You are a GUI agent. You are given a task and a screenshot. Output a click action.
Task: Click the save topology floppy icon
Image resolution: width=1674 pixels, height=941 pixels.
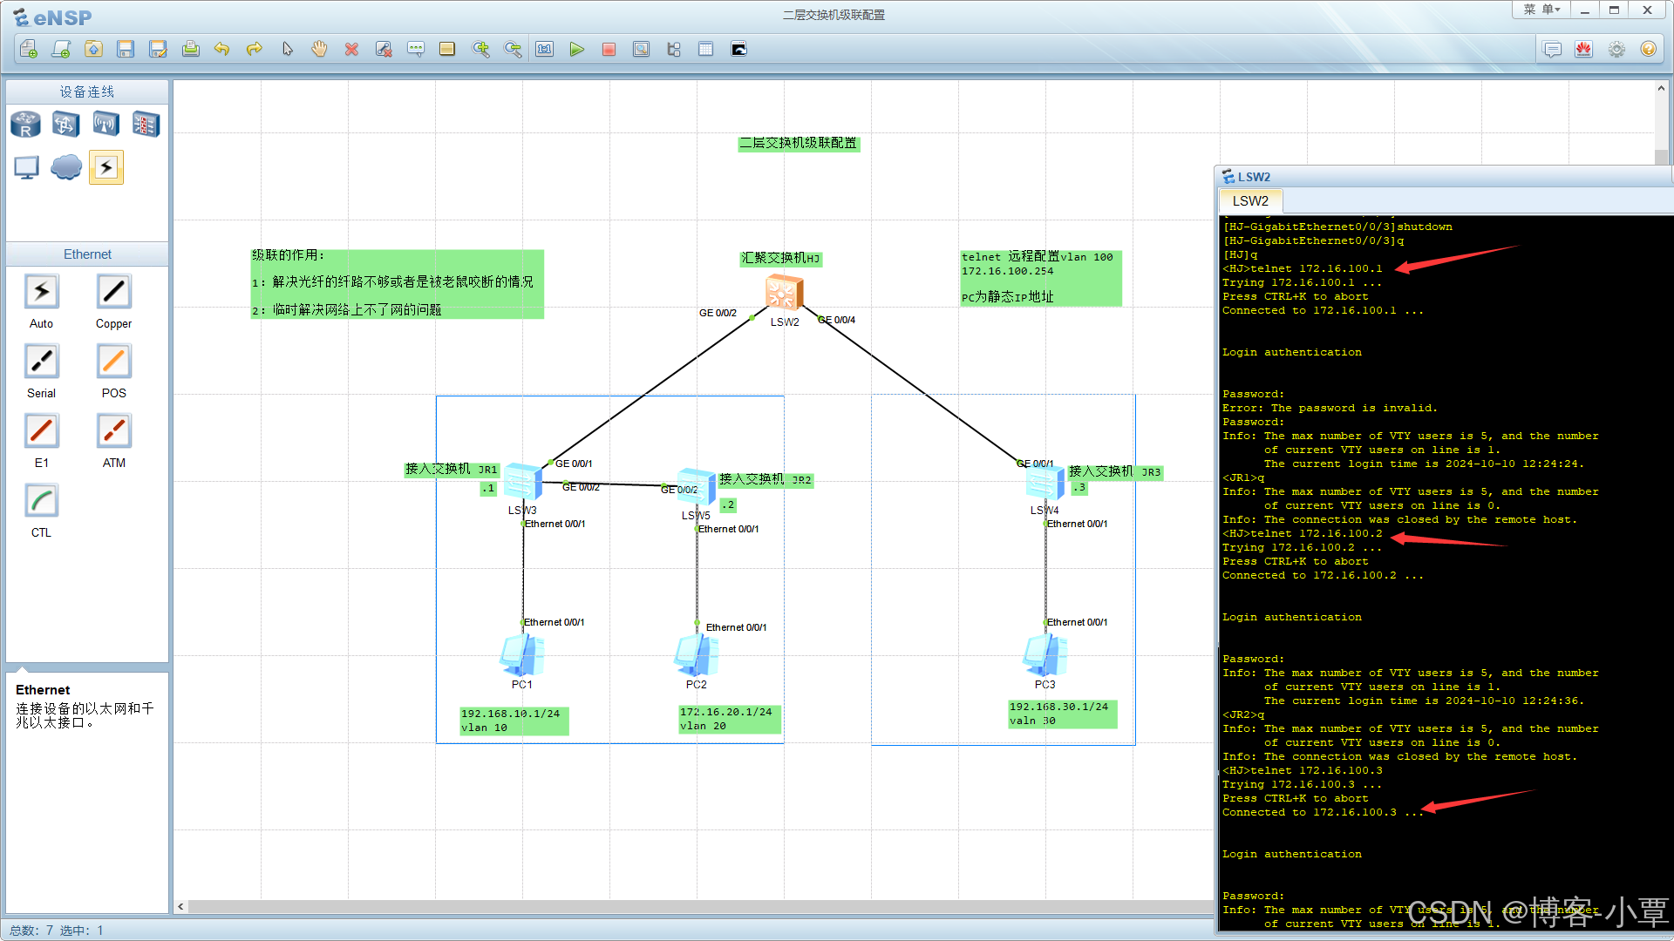pos(126,50)
